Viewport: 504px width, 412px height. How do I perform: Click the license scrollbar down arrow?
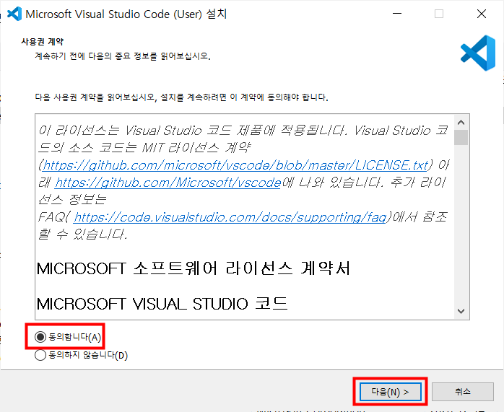[461, 311]
